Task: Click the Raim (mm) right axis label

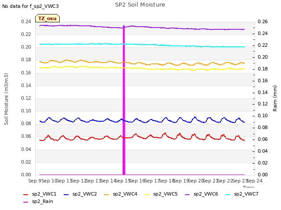Action: point(275,98)
